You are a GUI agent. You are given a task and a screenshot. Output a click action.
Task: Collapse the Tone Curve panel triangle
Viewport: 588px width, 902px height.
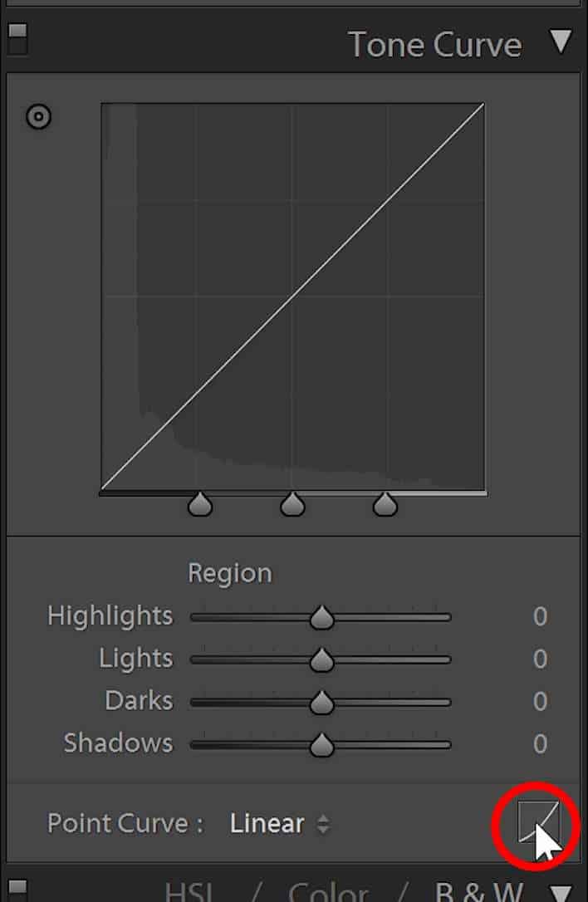click(x=561, y=42)
